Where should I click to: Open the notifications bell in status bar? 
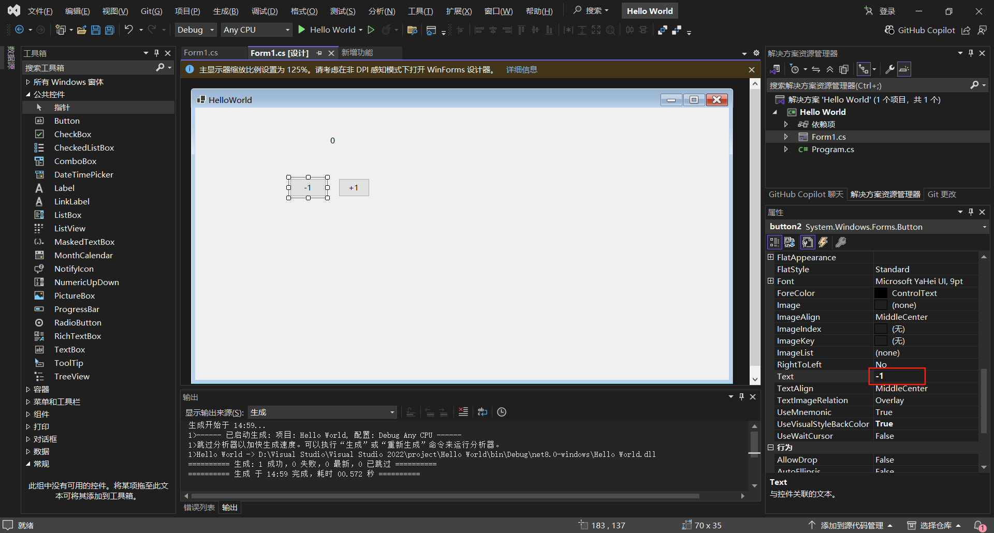[980, 526]
